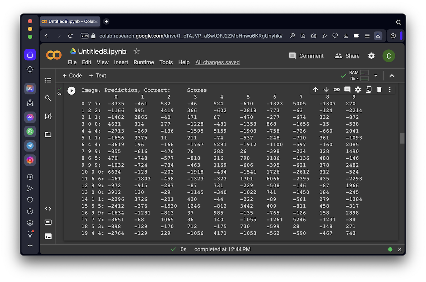
Task: Open the variables inspector panel
Action: [x=48, y=116]
